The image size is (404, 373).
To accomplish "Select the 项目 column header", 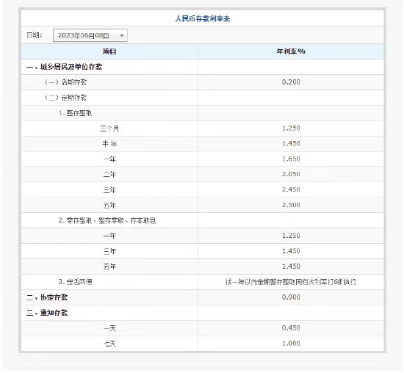I will pos(109,51).
